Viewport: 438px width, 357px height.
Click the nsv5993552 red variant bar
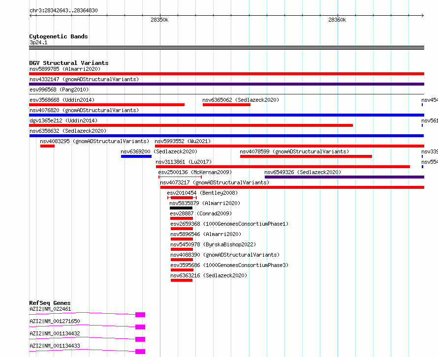pyautogui.click(x=290, y=146)
